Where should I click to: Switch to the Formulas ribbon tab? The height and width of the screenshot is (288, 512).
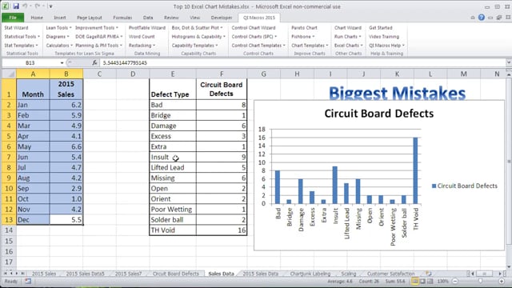coord(122,18)
